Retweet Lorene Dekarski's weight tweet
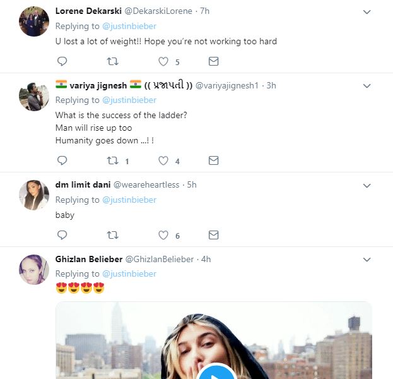 pos(113,61)
